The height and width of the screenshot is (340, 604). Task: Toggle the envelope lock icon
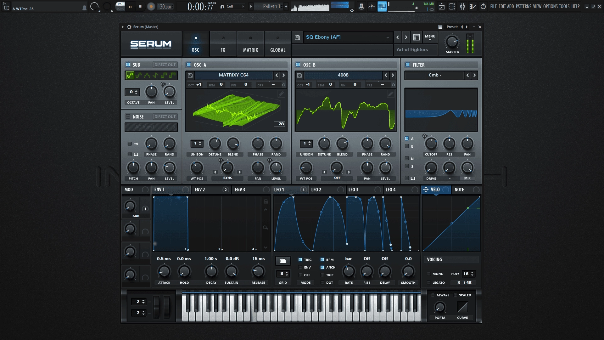tap(266, 201)
